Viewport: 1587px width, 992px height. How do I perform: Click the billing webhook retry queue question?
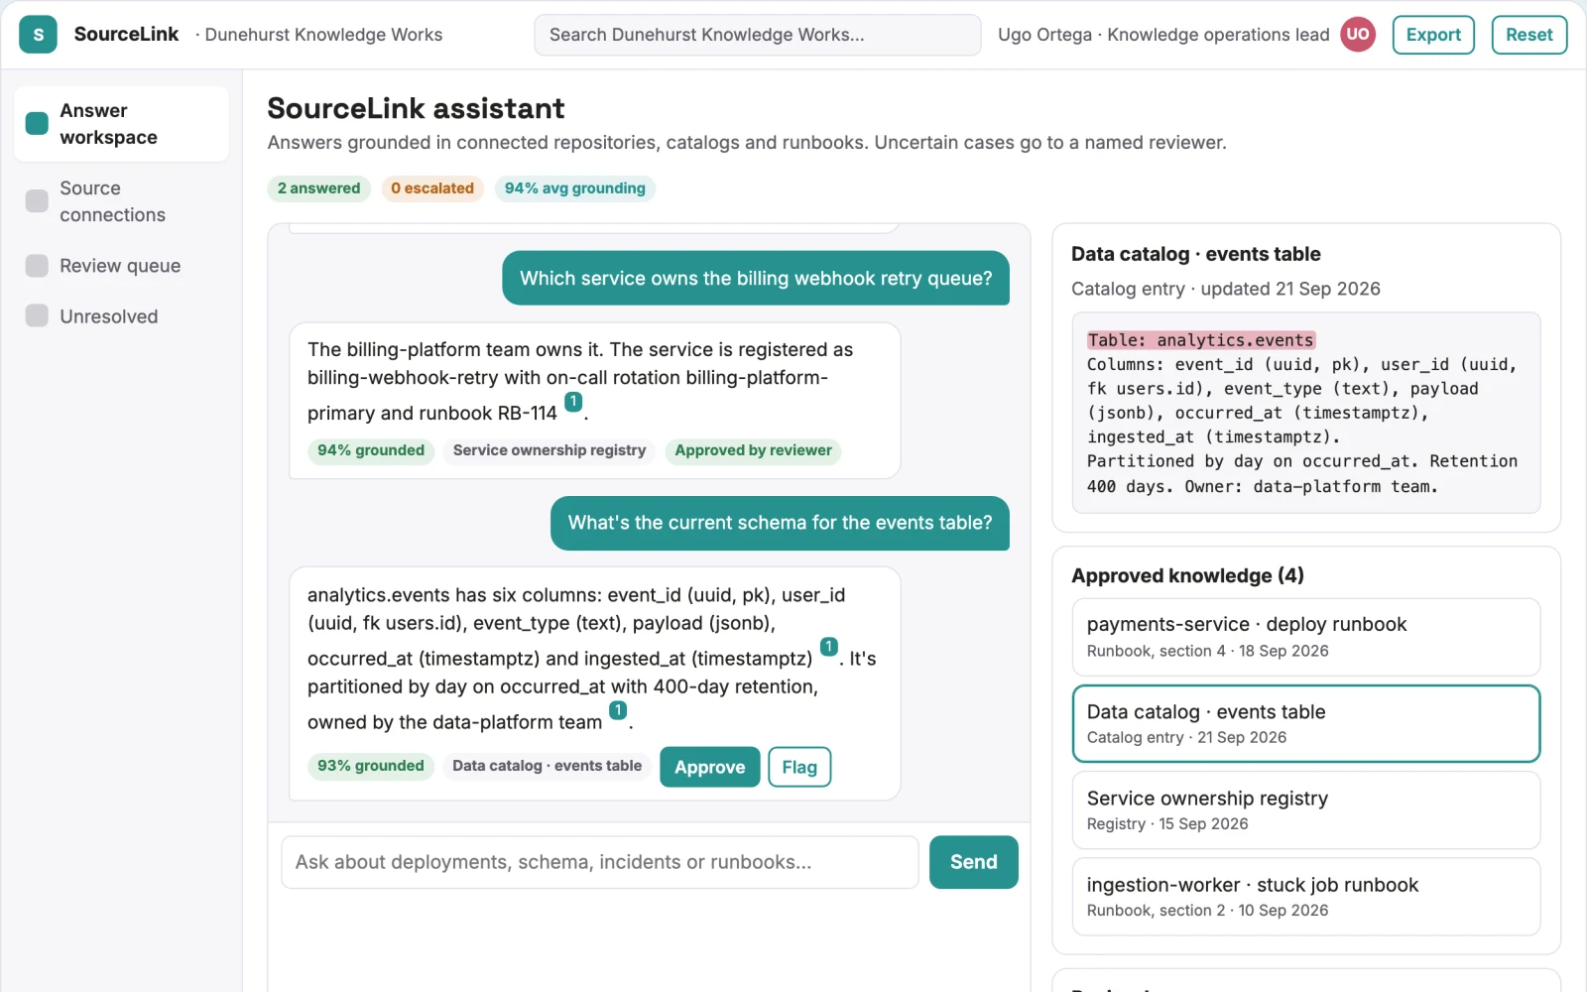tap(756, 278)
